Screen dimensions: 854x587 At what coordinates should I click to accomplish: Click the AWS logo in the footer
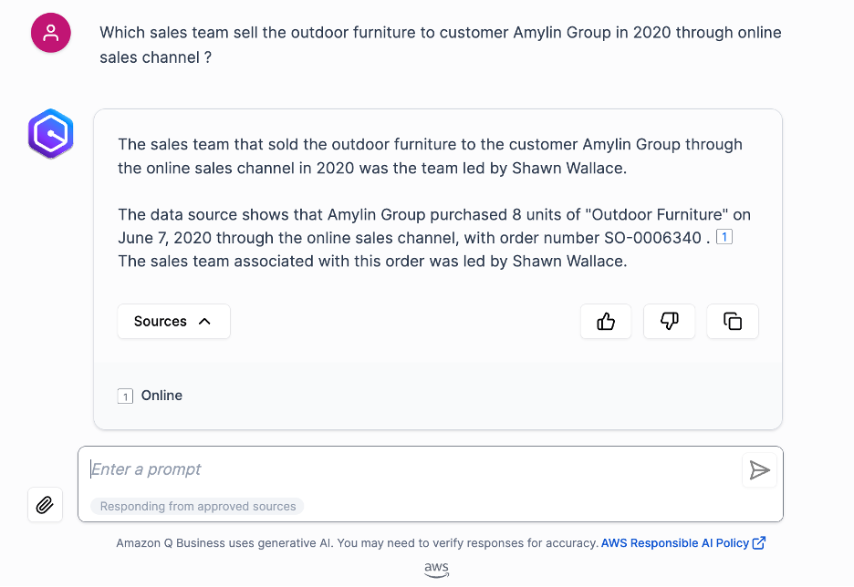pos(436,568)
